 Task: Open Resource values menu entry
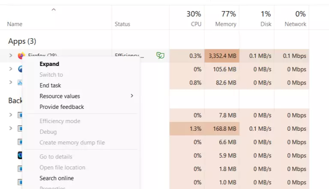(60, 96)
